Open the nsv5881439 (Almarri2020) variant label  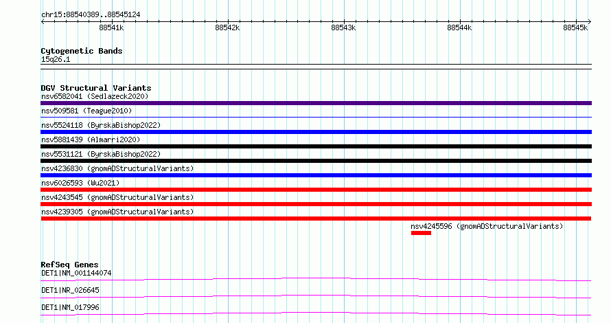point(91,140)
